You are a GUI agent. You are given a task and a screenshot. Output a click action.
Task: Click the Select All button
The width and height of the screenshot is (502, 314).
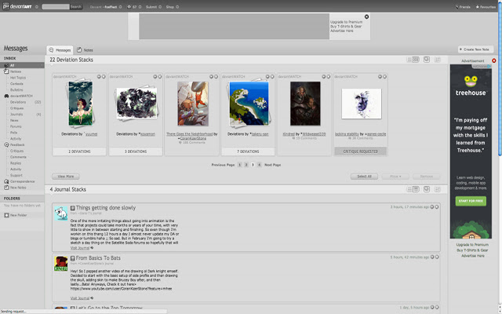coord(364,176)
